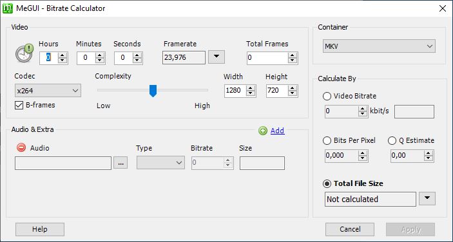Select the Bits Per Pixel radio button

tap(327, 140)
